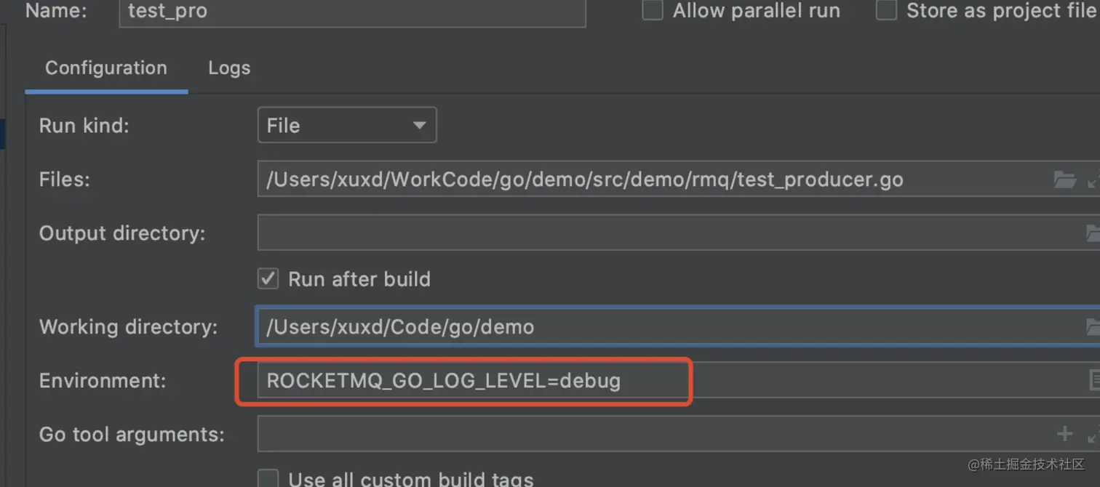The width and height of the screenshot is (1100, 487).
Task: Select the Configuration tab
Action: point(106,68)
